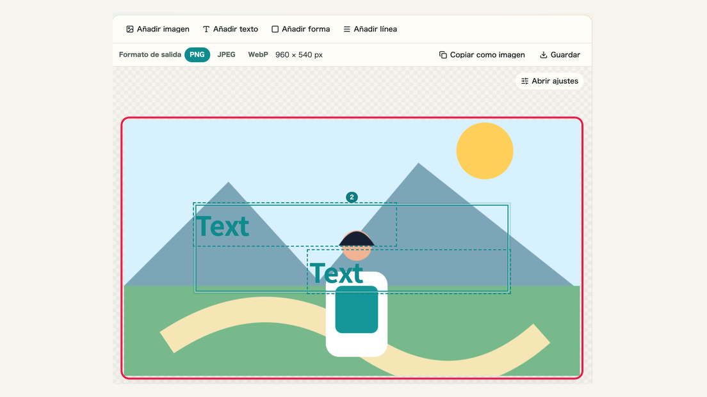
Task: Click the Añadir imagen label
Action: coord(163,29)
